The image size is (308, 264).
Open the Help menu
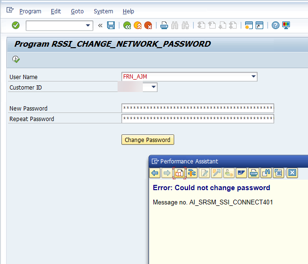pyautogui.click(x=128, y=11)
